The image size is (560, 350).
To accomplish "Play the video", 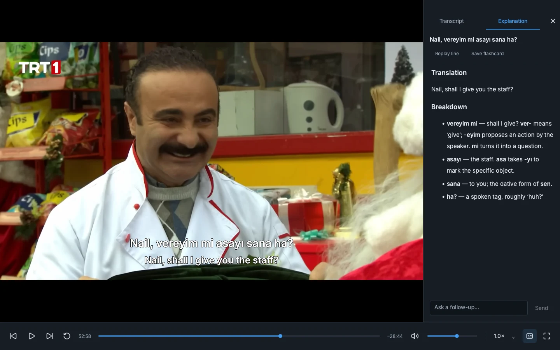I will pyautogui.click(x=32, y=336).
